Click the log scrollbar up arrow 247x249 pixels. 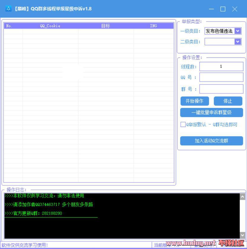coord(242,197)
